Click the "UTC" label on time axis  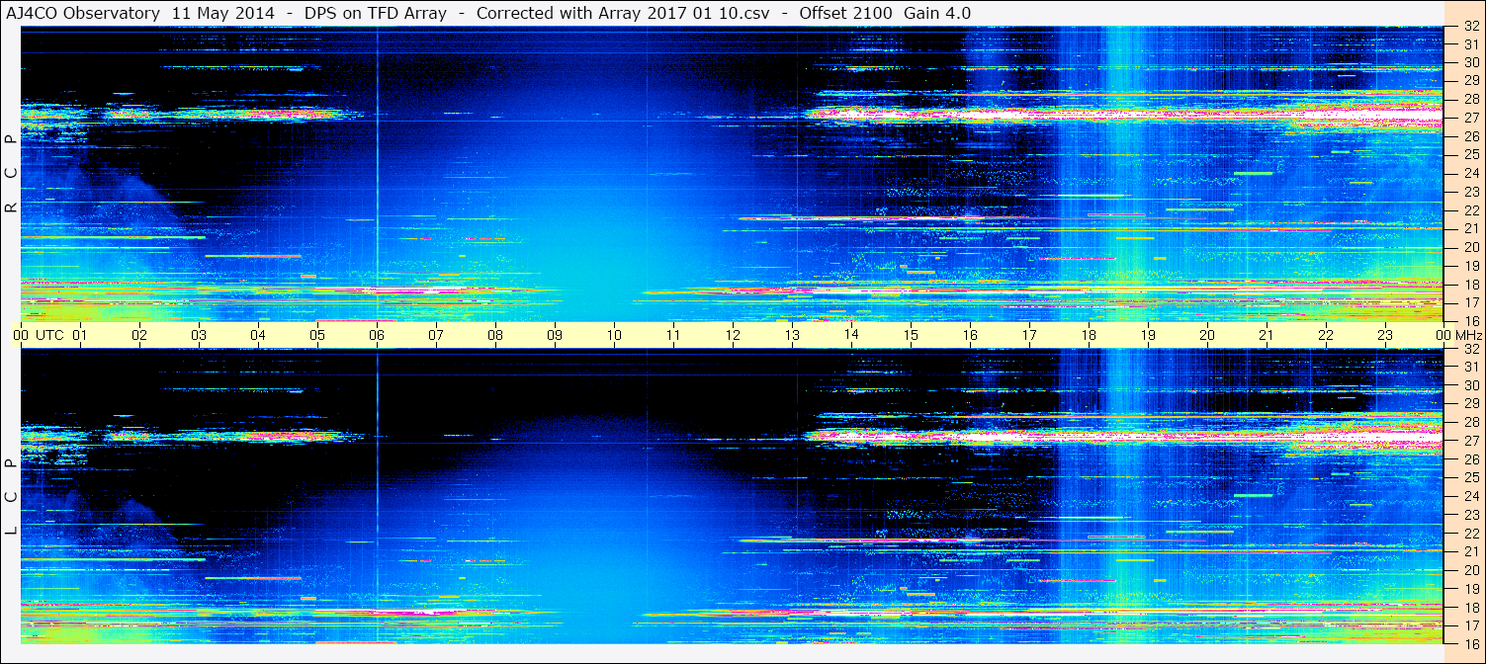(50, 335)
